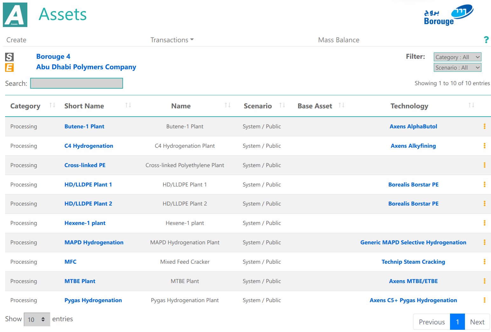Open the Scenario filter dropdown

pos(457,68)
